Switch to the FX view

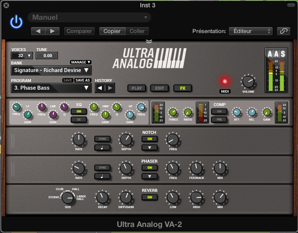pos(182,88)
